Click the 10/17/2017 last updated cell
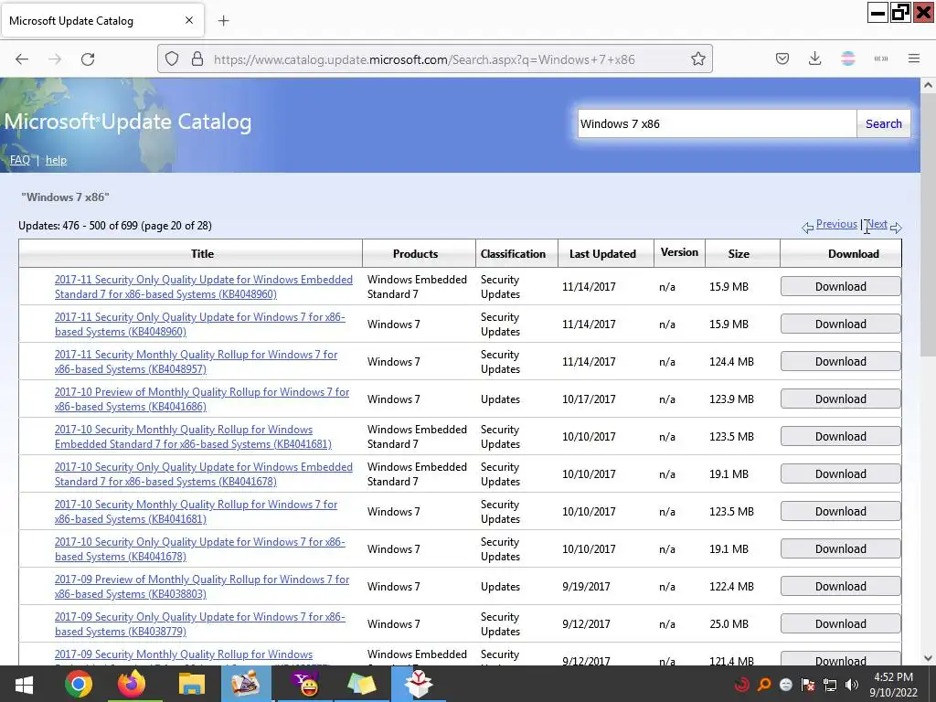936x702 pixels. (589, 399)
